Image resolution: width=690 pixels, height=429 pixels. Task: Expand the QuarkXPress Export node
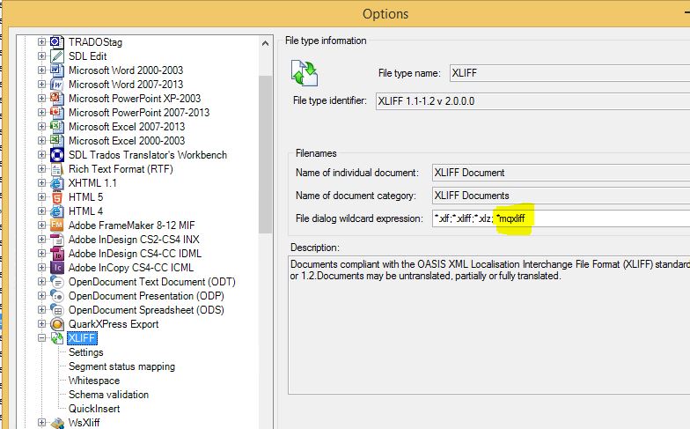(42, 324)
